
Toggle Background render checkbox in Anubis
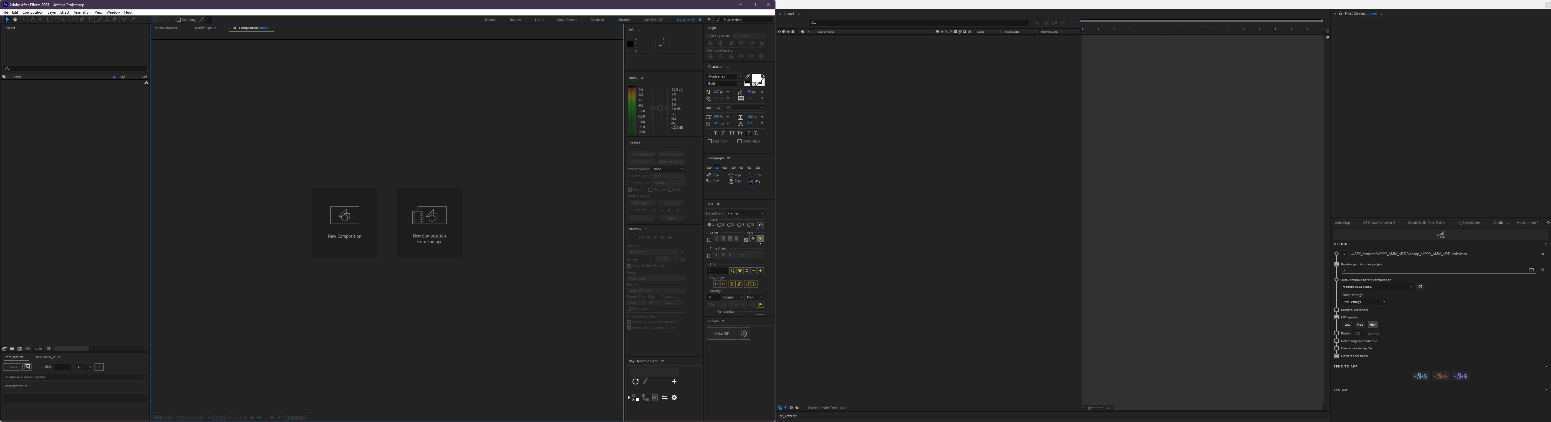[1337, 310]
